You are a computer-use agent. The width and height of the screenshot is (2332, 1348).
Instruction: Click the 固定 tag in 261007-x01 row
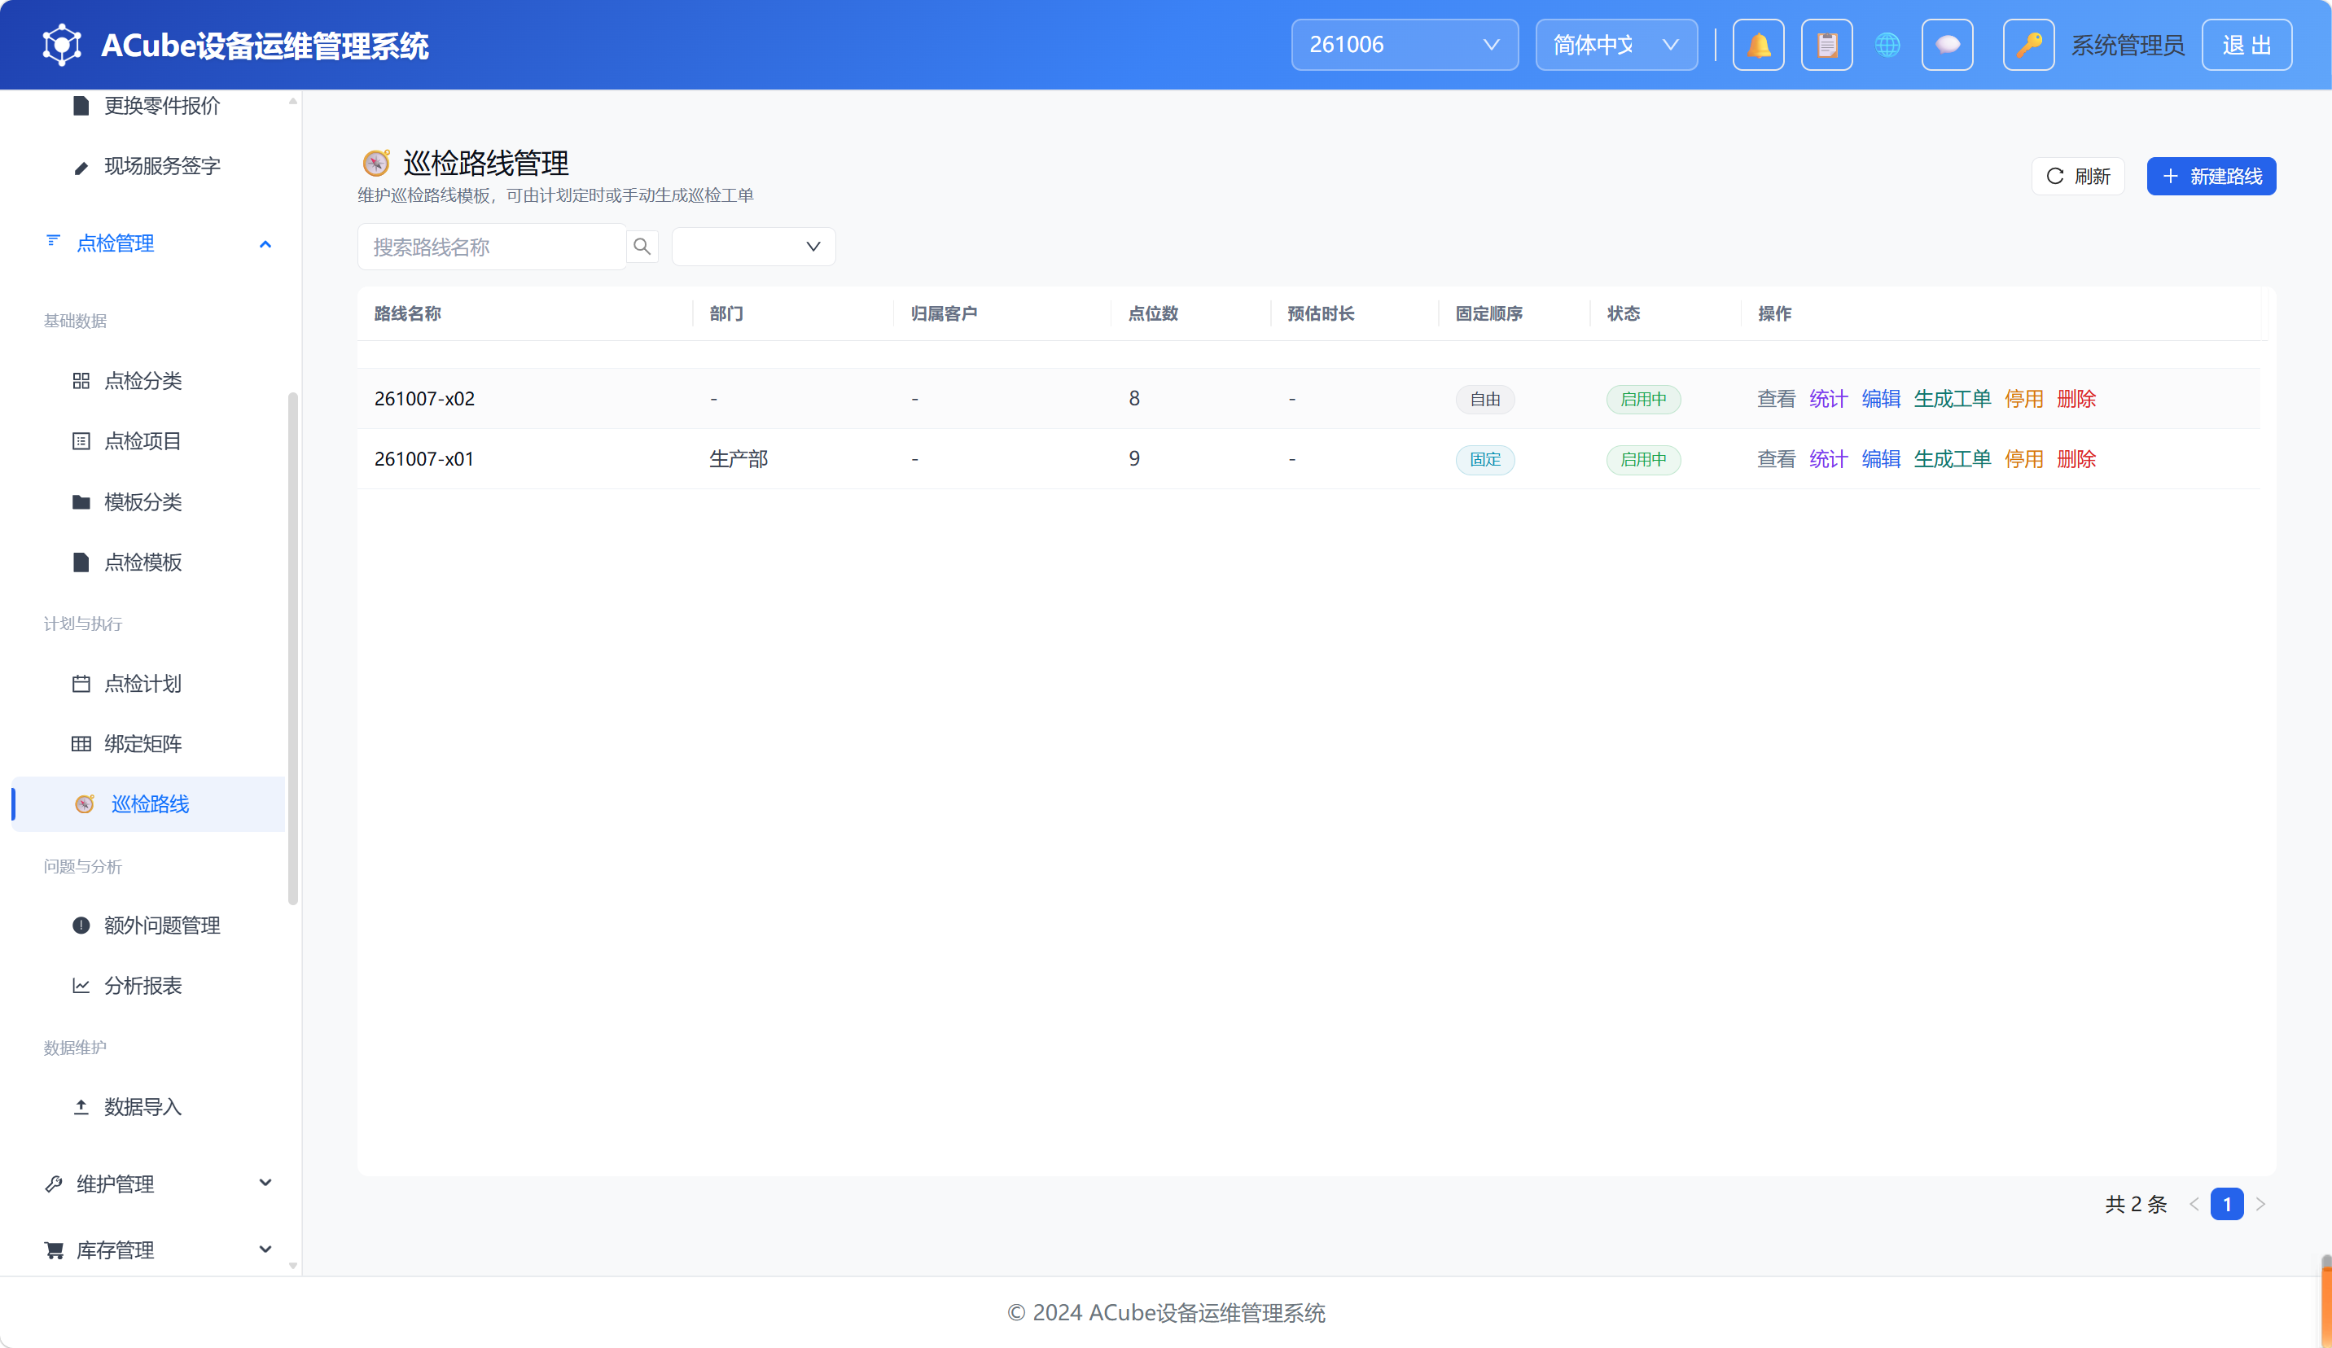tap(1484, 460)
